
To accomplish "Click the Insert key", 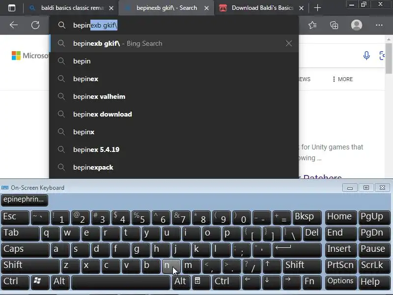I will tap(341, 250).
